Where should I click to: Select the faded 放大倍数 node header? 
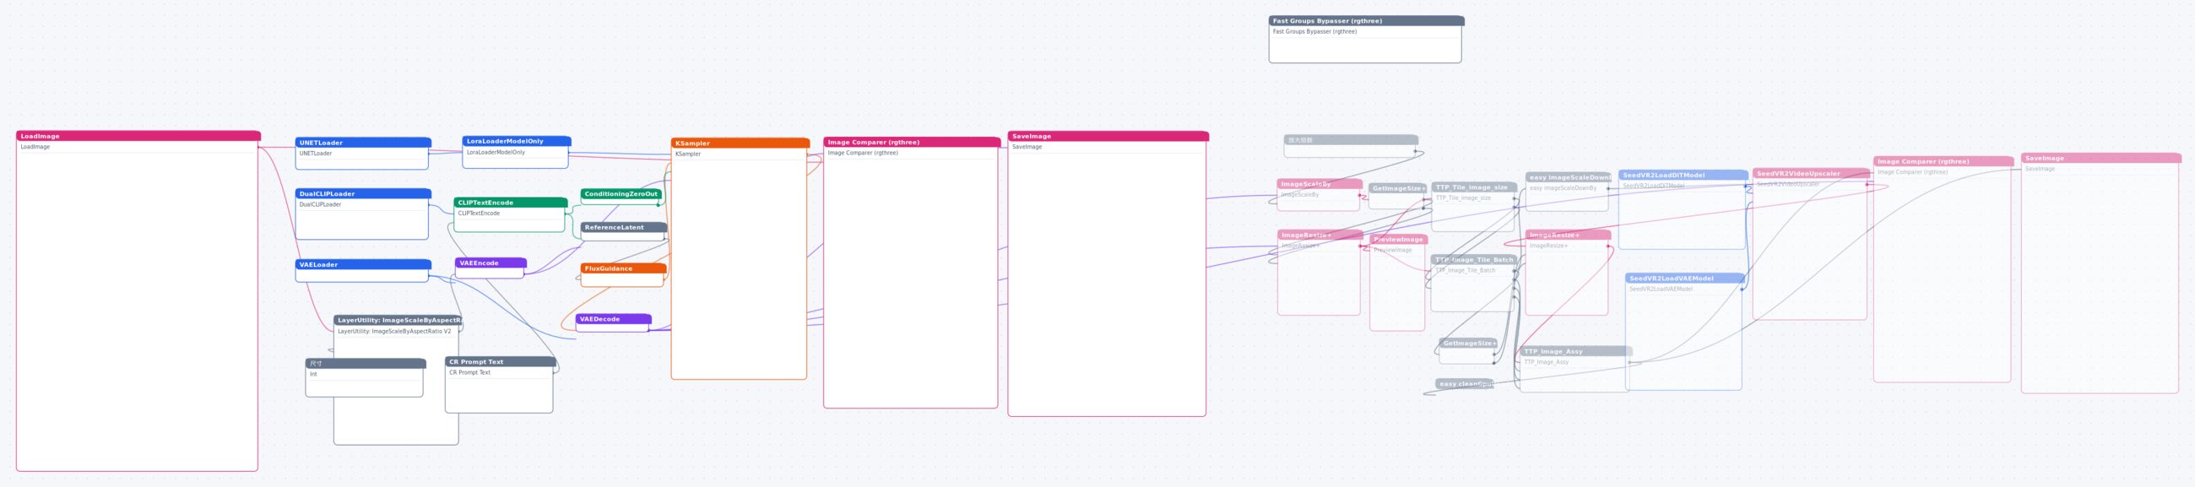[x=1351, y=139]
